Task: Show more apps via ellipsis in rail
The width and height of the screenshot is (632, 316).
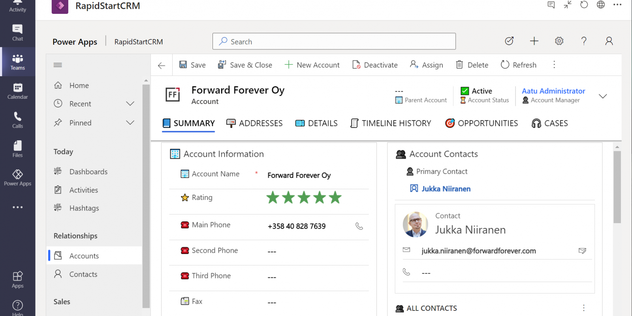Action: pos(17,207)
